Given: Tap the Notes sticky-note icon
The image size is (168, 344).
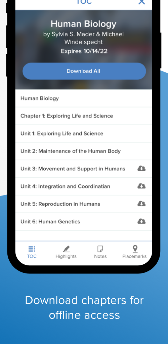Looking at the screenshot, I should (100, 249).
